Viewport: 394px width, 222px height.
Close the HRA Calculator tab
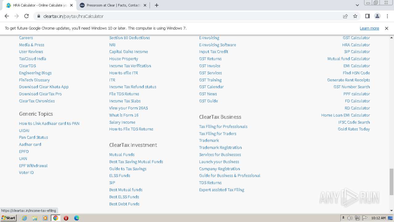[x=71, y=5]
